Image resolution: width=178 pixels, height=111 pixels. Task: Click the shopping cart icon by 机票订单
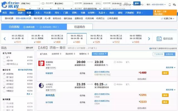[162, 19]
